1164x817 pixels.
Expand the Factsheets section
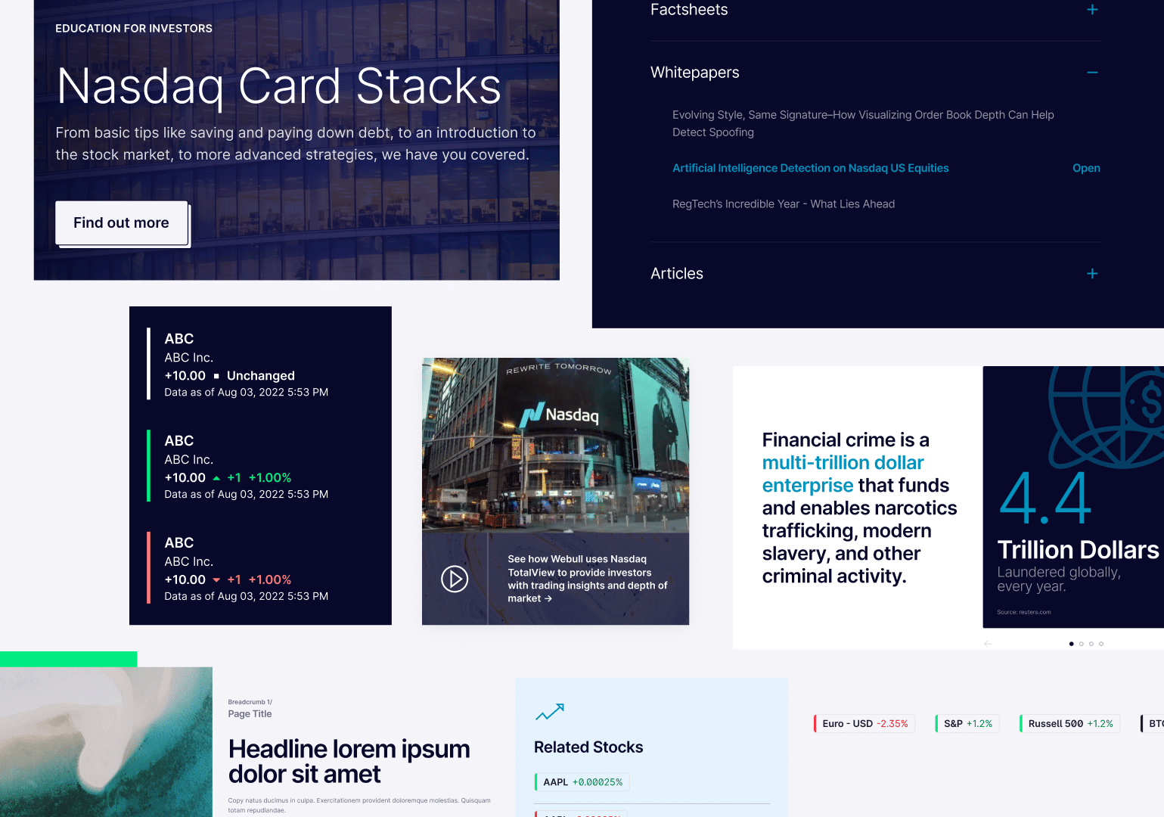point(1092,10)
